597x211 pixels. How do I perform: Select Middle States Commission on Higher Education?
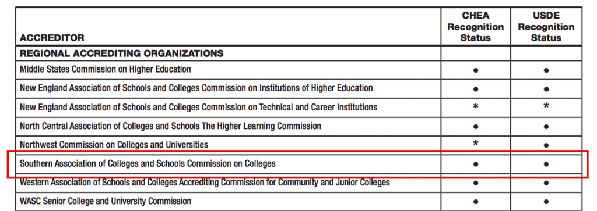pyautogui.click(x=106, y=69)
